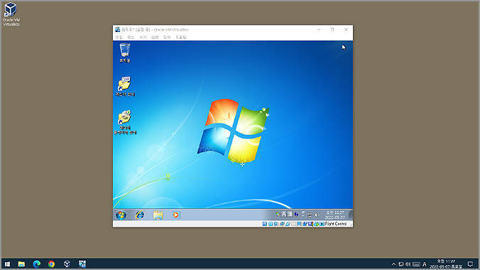The image size is (480, 270).
Task: Switch to running VM host taskbar button
Action: (82, 264)
